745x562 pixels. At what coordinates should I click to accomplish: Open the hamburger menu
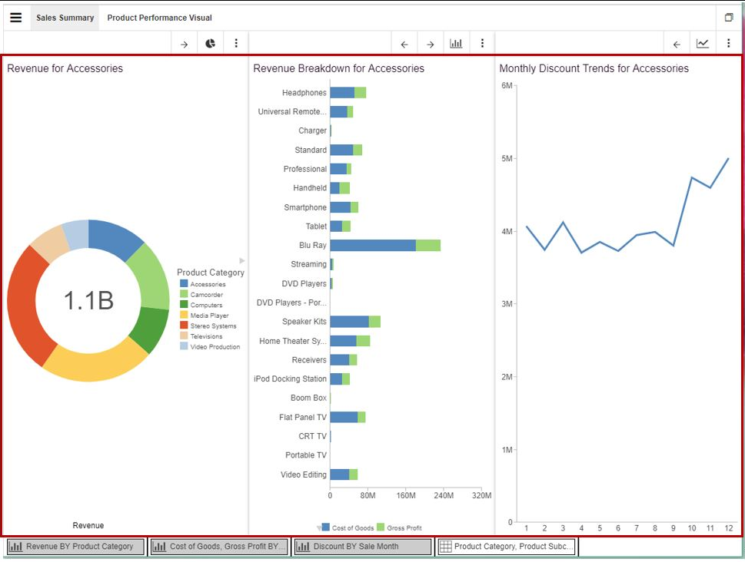pos(15,18)
